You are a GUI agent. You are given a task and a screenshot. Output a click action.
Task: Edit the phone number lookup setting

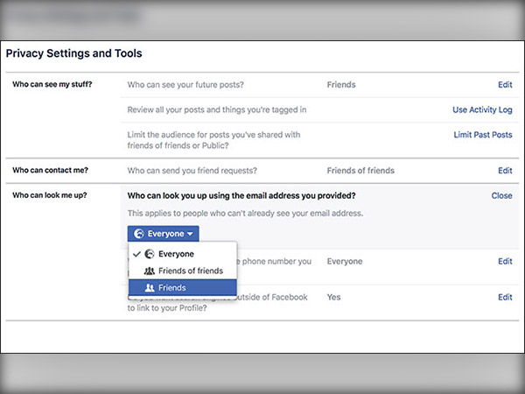505,261
